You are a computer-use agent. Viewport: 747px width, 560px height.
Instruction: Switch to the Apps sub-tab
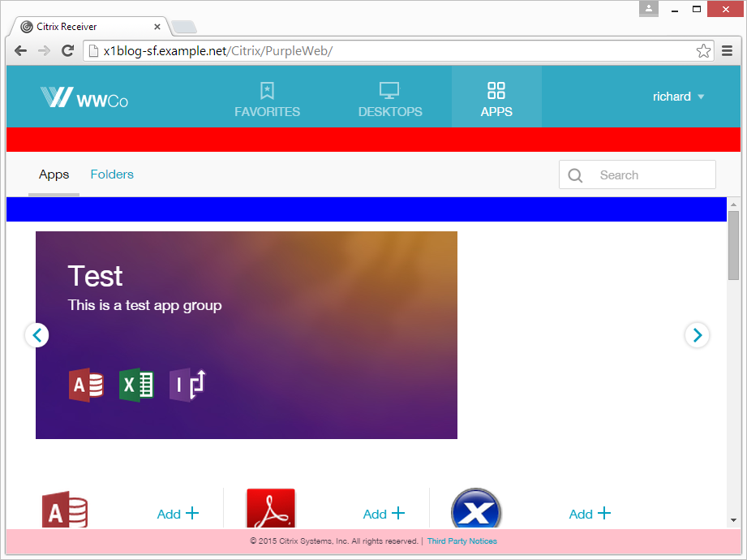pyautogui.click(x=54, y=174)
